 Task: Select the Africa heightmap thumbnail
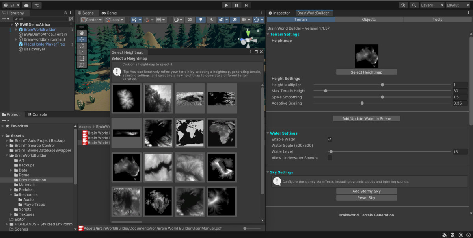point(222,133)
